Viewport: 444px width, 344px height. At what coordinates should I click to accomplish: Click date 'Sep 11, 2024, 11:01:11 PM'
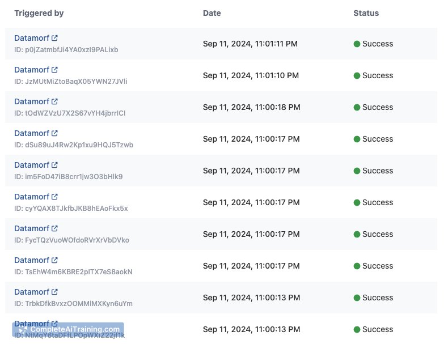[250, 44]
